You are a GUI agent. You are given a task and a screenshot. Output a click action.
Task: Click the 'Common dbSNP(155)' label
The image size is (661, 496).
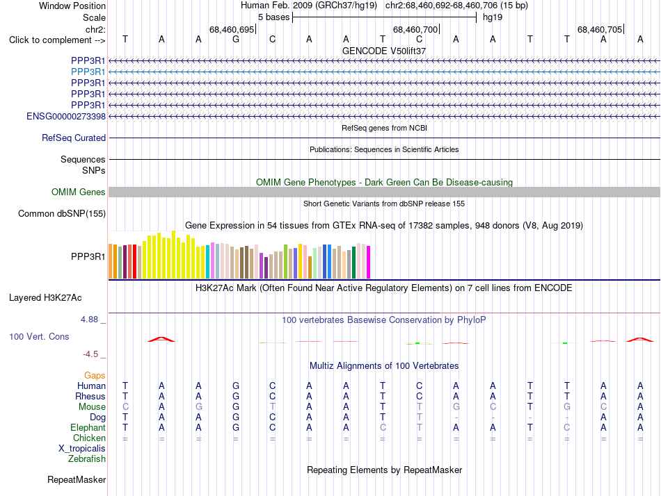pos(62,213)
